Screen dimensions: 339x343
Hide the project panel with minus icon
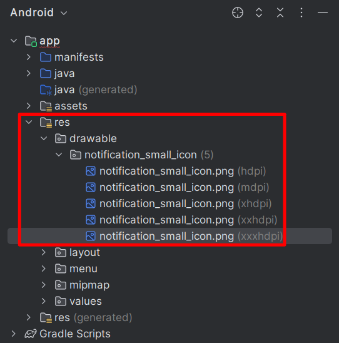point(322,13)
